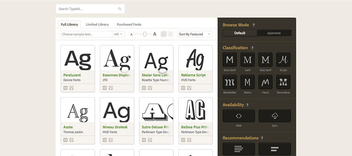Viewport: 352px width, 156px height.
Task: Focus the Search Typekit field
Action: (90, 9)
